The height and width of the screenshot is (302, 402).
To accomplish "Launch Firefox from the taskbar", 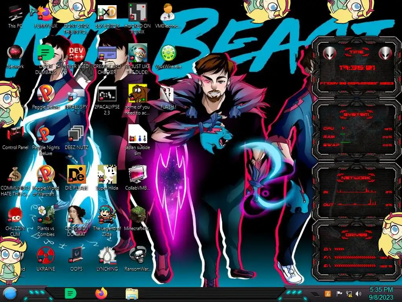I will [101, 293].
